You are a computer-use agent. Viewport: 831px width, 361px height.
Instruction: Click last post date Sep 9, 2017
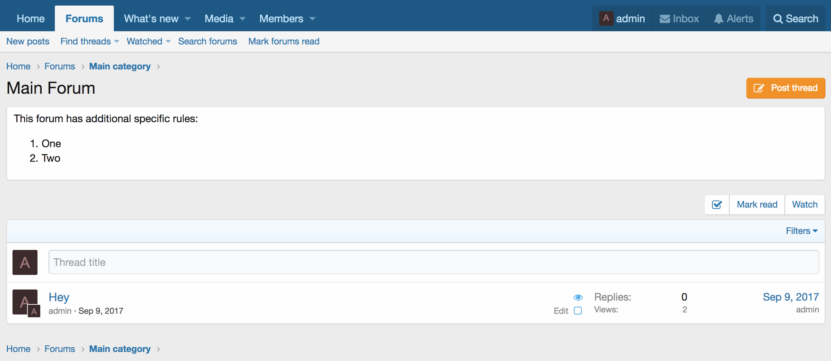pyautogui.click(x=791, y=297)
